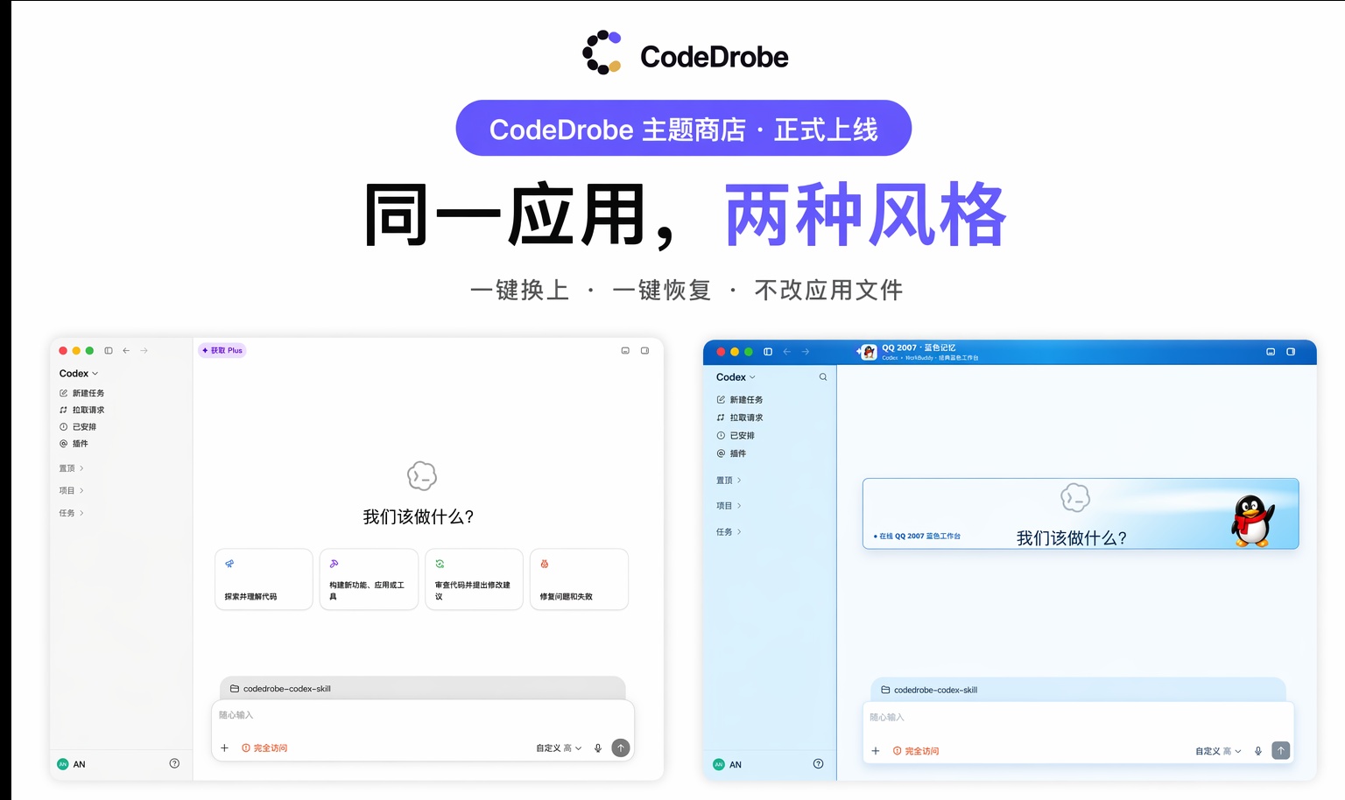The image size is (1345, 800).
Task: Open 拉取请求 in blue QQ window
Action: point(740,418)
